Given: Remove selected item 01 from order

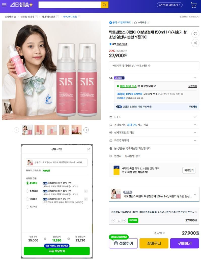Looking at the screenshot, I should coord(196,212).
